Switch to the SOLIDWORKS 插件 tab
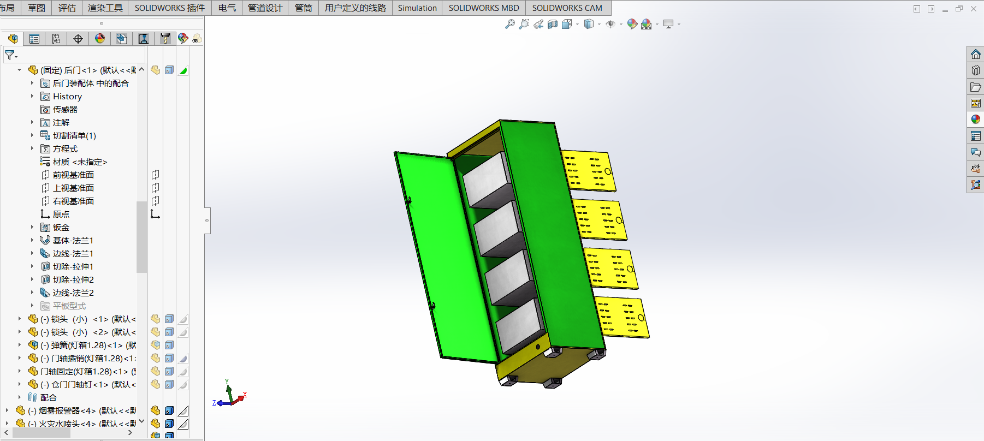984x441 pixels. tap(170, 8)
